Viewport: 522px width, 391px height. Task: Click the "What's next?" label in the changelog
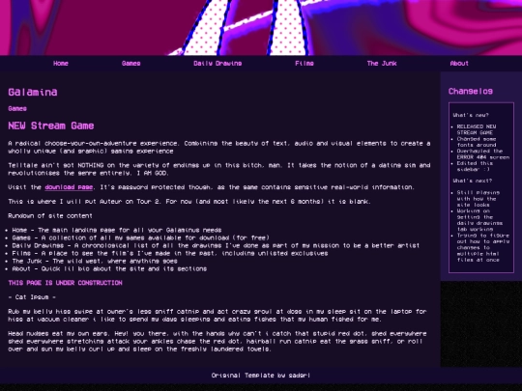click(472, 181)
